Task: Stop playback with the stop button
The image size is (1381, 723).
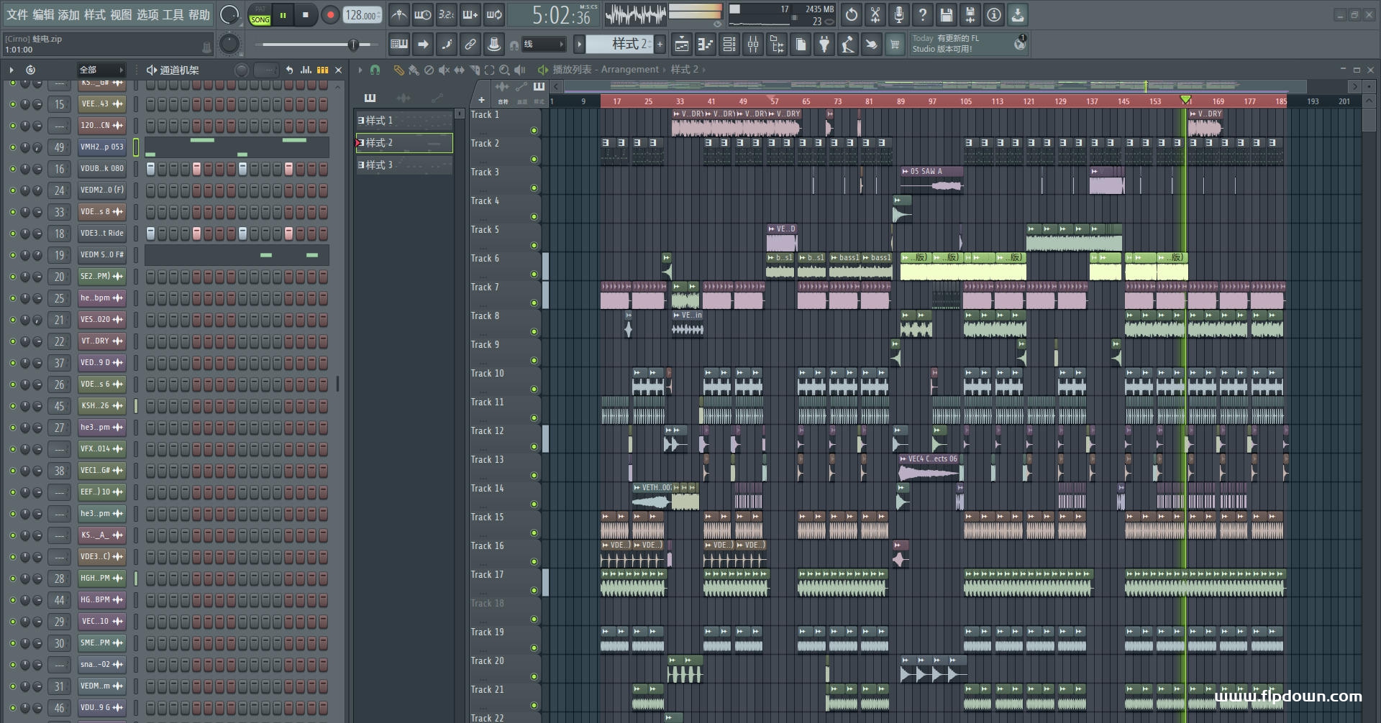Action: point(306,15)
